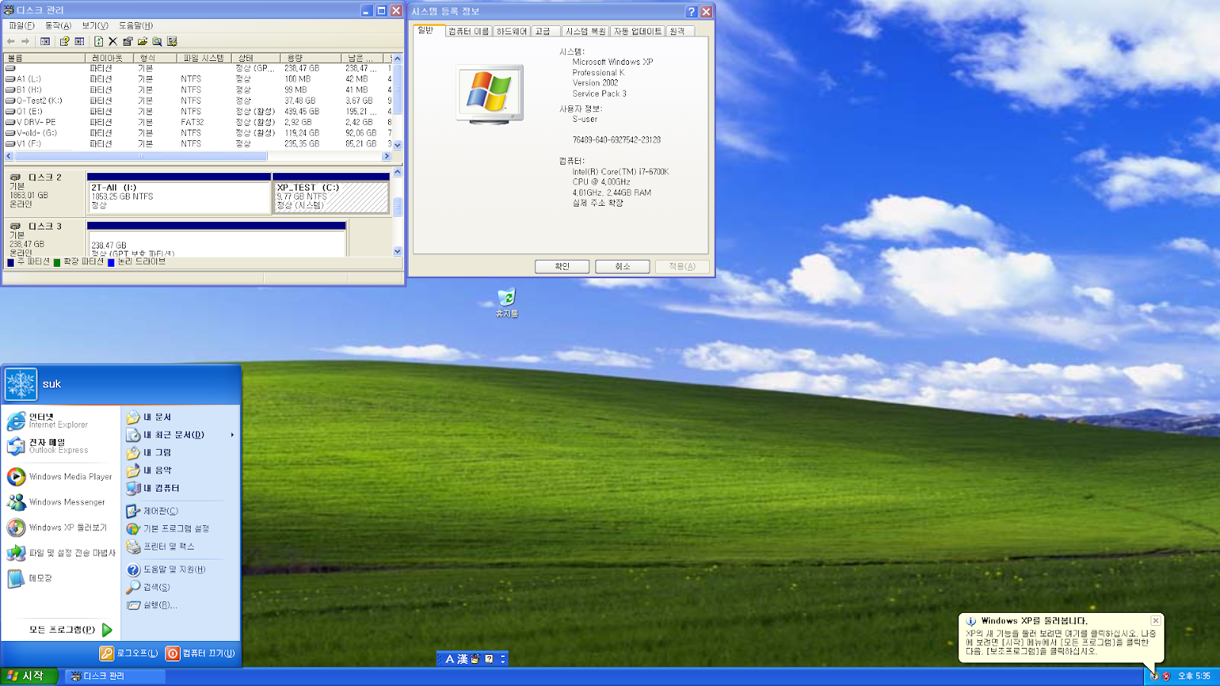Close the Windows XP tour balloon tip
The height and width of the screenshot is (686, 1220).
point(1155,620)
